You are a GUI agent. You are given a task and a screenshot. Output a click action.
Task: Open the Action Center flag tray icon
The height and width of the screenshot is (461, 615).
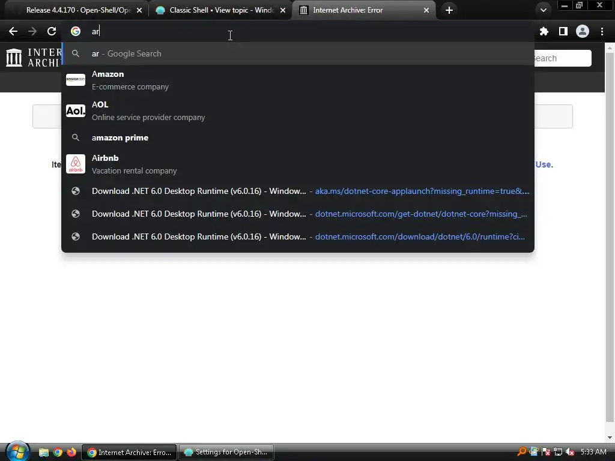[545, 452]
